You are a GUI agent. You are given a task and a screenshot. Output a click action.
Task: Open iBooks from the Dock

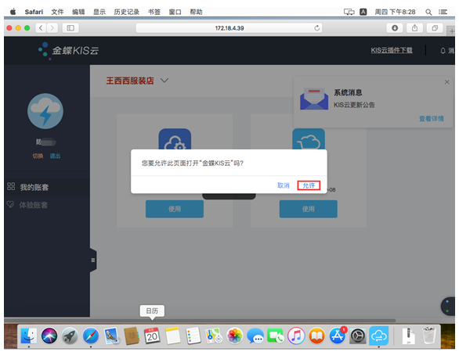coord(316,336)
